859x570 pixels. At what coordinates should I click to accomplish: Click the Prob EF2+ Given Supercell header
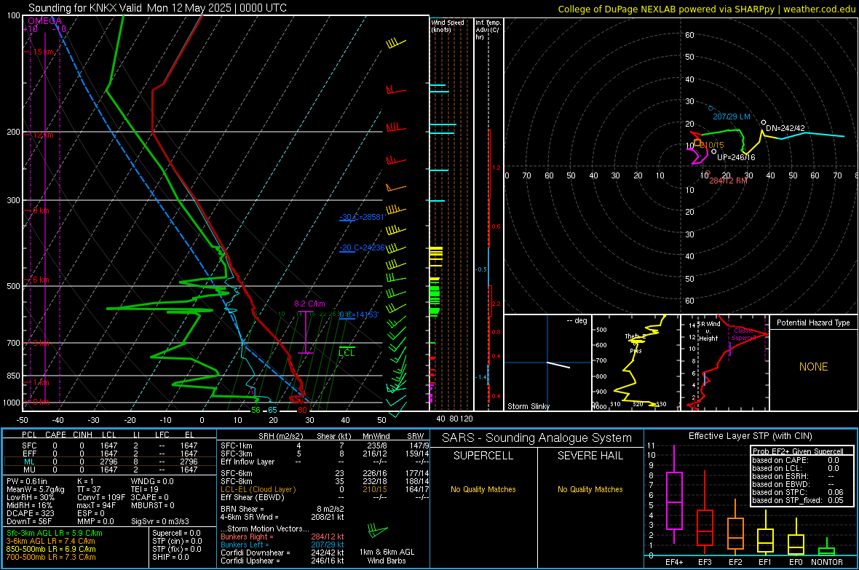coord(798,451)
